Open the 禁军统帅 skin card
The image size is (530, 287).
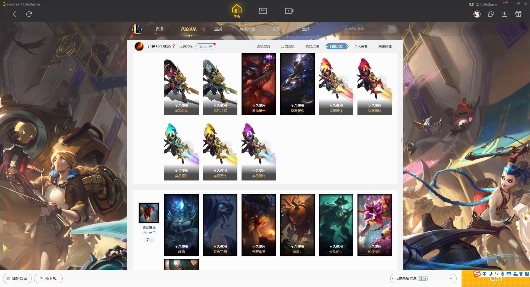click(181, 84)
